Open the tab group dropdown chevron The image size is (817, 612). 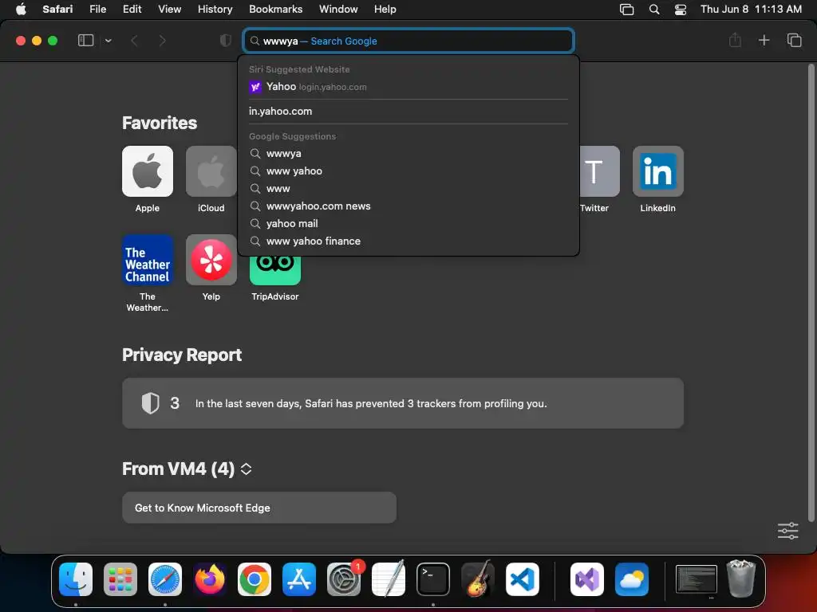(108, 41)
